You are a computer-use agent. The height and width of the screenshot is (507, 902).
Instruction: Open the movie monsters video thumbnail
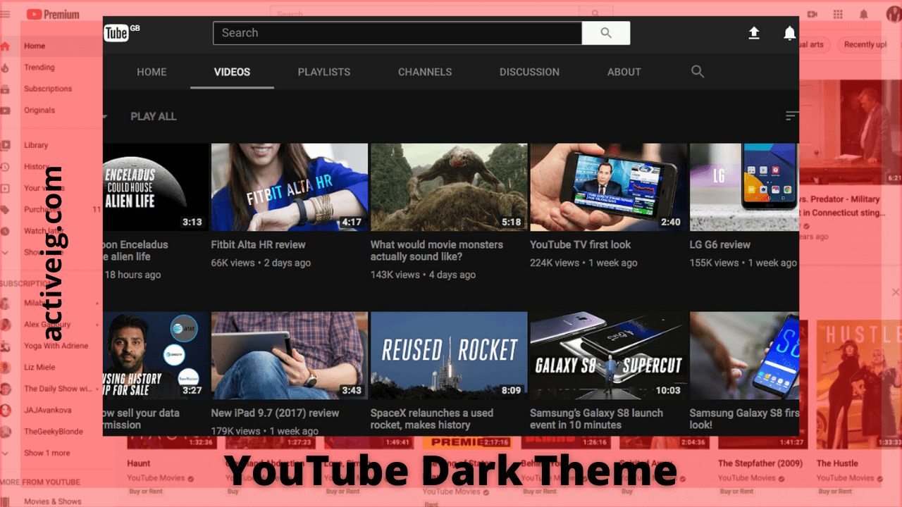click(449, 187)
